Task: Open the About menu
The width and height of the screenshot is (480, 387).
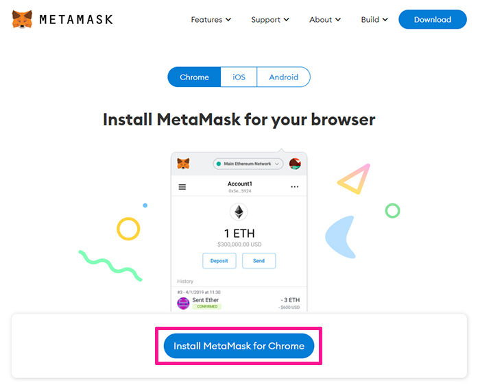Action: [325, 20]
